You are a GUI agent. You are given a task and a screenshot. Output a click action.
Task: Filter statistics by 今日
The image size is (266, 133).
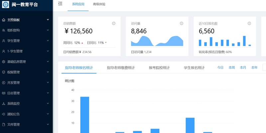click(x=220, y=68)
